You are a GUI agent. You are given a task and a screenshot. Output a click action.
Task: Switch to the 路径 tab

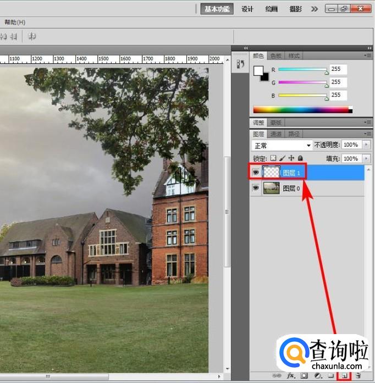pyautogui.click(x=294, y=134)
